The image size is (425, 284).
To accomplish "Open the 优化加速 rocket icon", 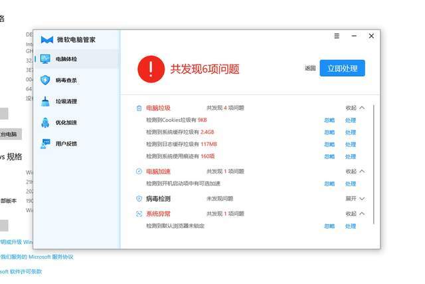I will click(45, 122).
